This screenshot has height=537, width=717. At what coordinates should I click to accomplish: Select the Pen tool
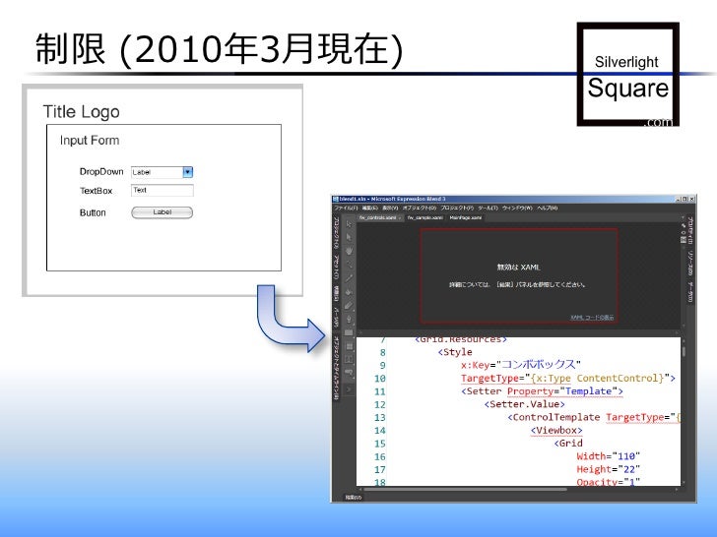(x=349, y=319)
